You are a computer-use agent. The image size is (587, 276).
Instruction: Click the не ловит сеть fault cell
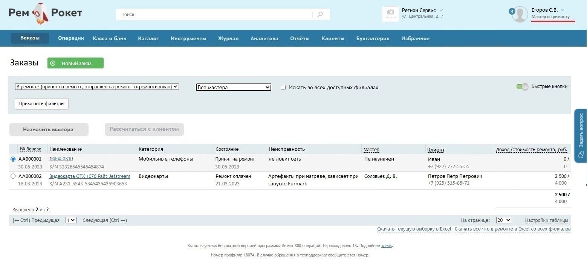285,159
